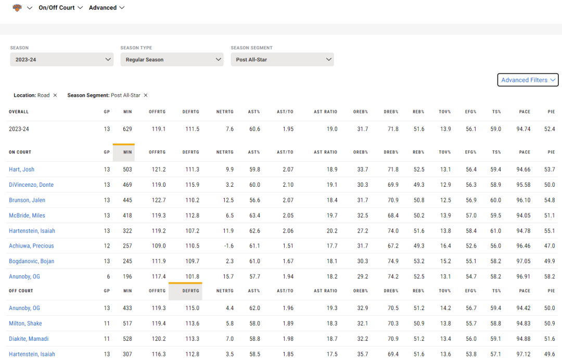Remove the Season Segment: Post All-Star filter chip
The width and height of the screenshot is (562, 361).
point(146,95)
